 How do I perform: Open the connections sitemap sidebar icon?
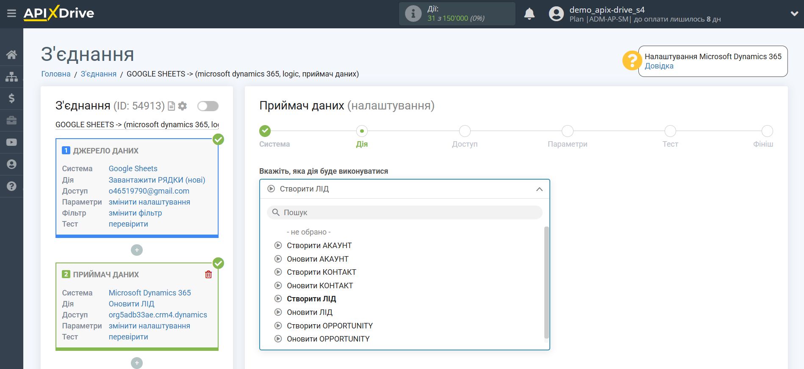[11, 77]
